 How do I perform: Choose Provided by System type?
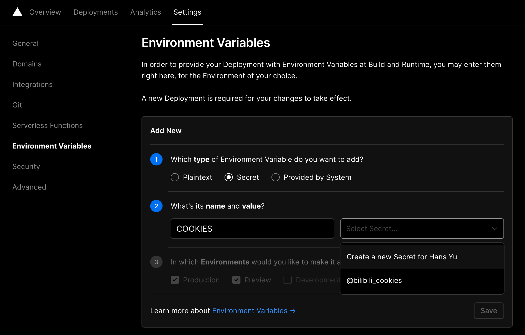276,177
